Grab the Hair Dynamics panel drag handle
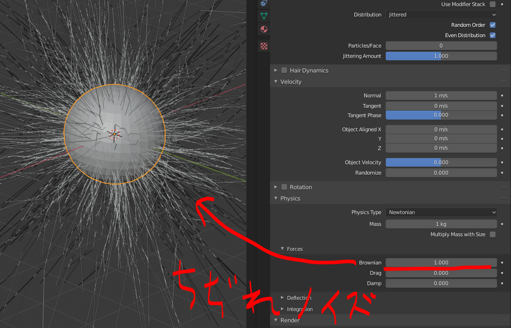 [x=504, y=71]
